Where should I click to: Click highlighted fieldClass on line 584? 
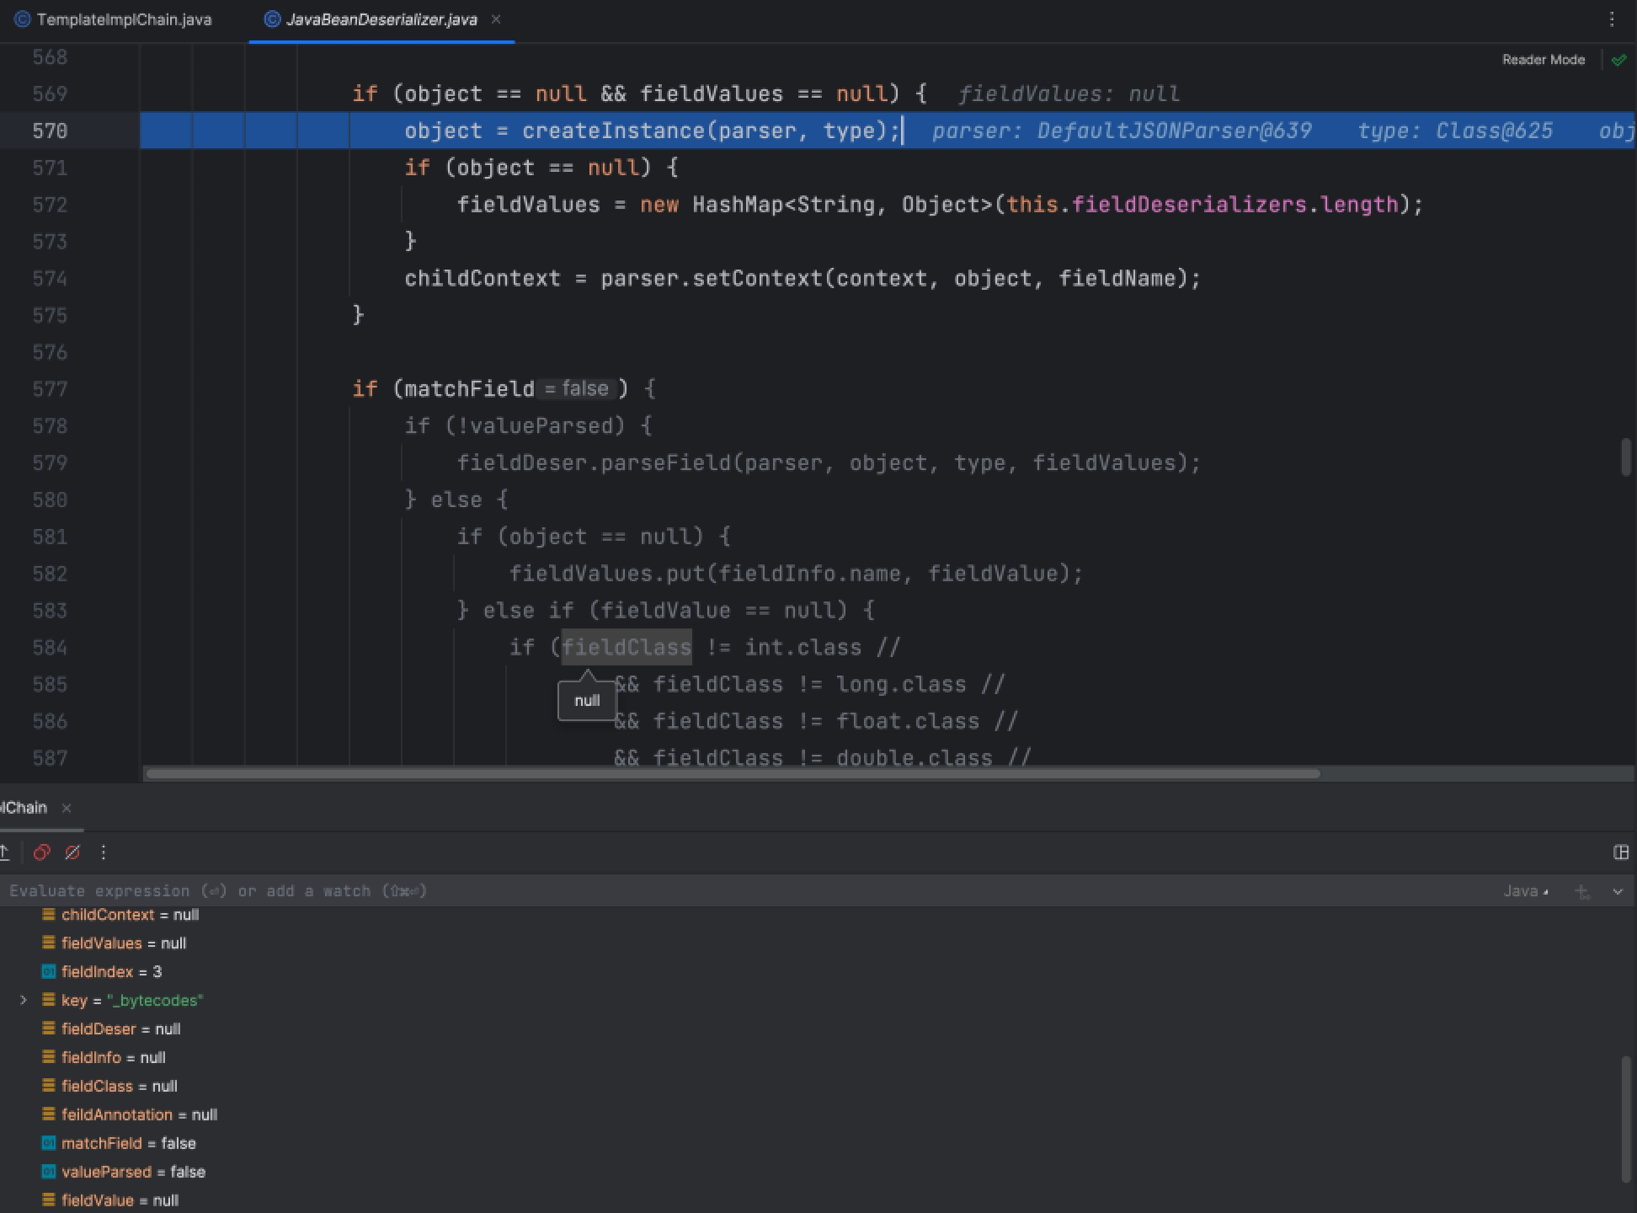point(627,647)
